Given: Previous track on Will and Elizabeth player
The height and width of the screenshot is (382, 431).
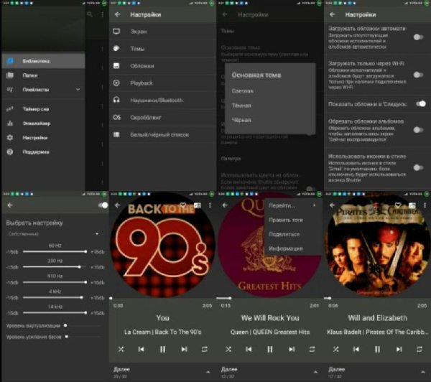Looking at the screenshot, I should (356, 349).
